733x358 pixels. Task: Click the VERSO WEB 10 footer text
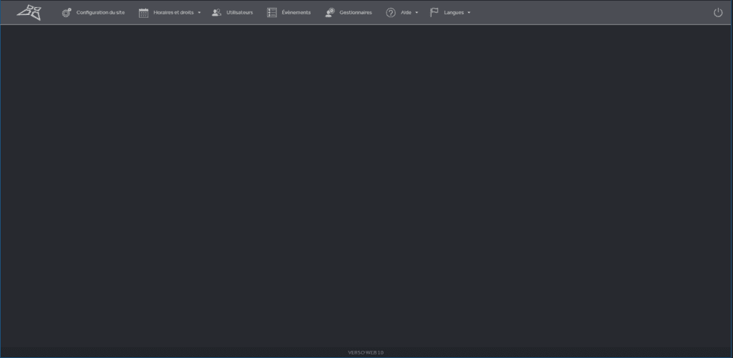tap(366, 352)
